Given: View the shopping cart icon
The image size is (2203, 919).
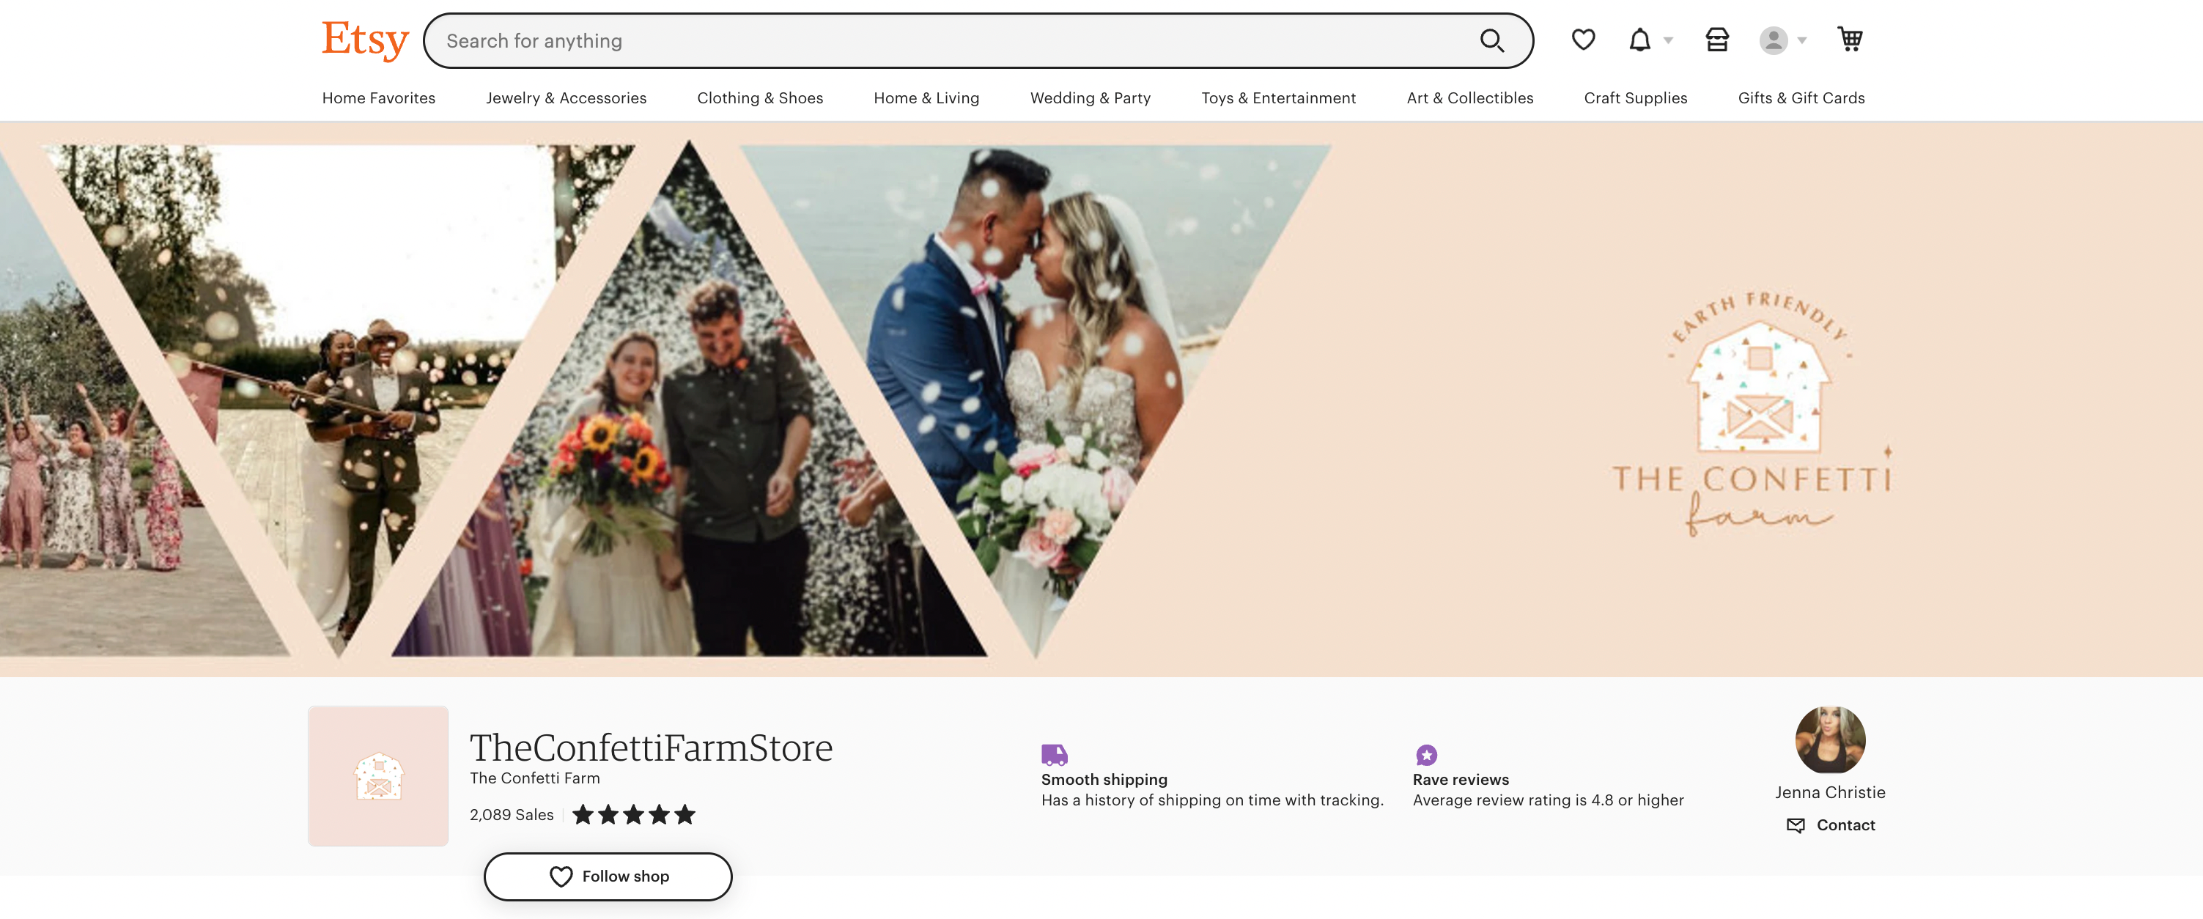Looking at the screenshot, I should coord(1850,40).
